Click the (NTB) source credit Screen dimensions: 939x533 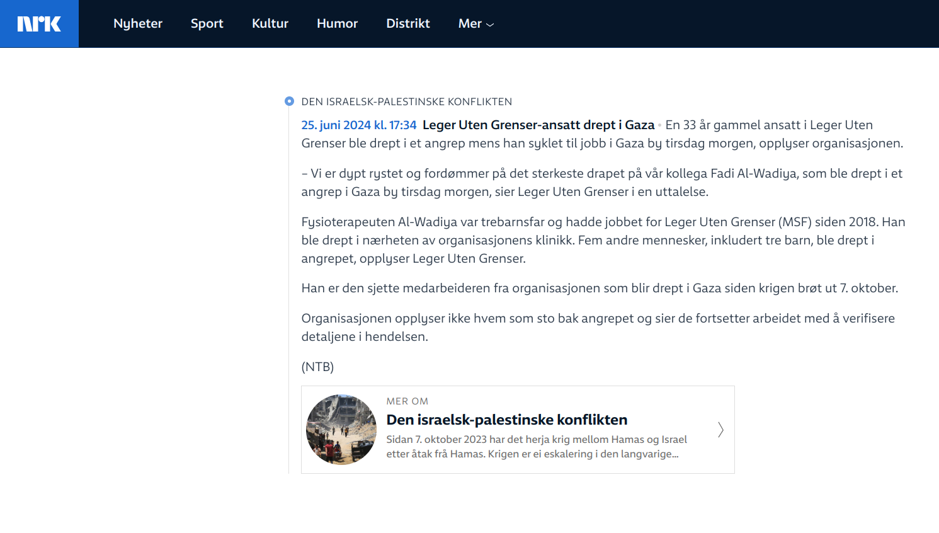[x=317, y=367]
